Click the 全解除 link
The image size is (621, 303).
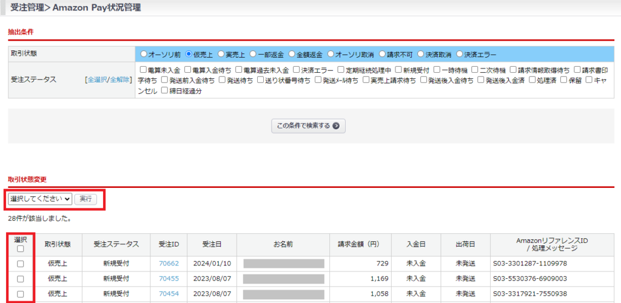point(119,79)
